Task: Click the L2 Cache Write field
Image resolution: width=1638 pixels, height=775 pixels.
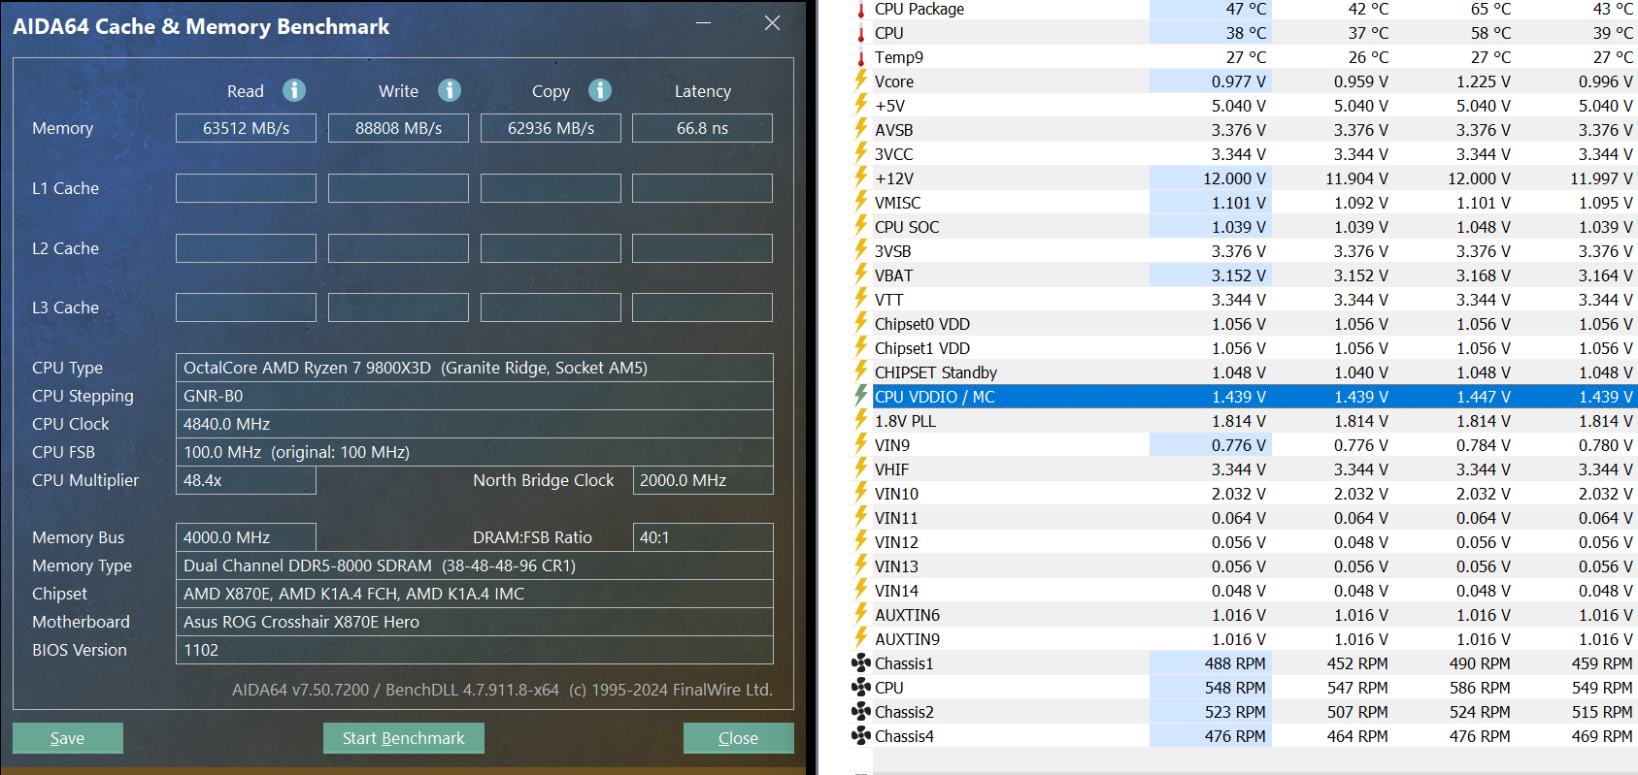Action: (x=398, y=248)
